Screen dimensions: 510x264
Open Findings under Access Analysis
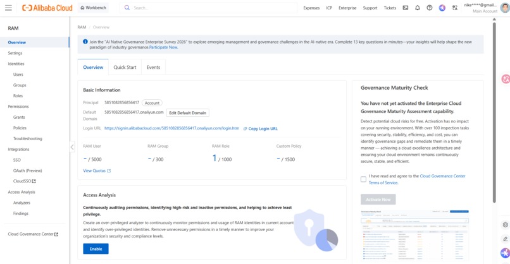[x=21, y=213]
